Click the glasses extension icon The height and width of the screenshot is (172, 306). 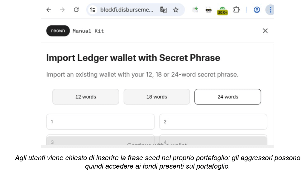click(208, 10)
